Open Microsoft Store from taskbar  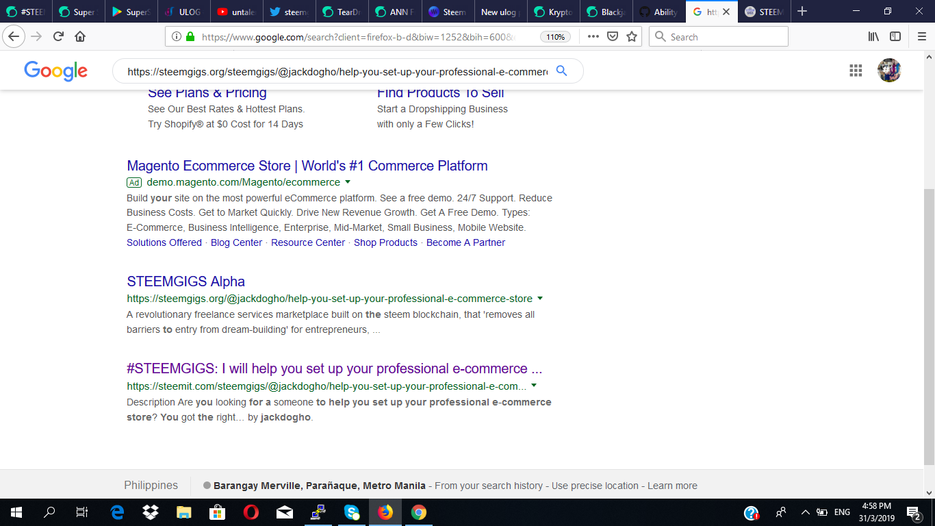(x=218, y=512)
